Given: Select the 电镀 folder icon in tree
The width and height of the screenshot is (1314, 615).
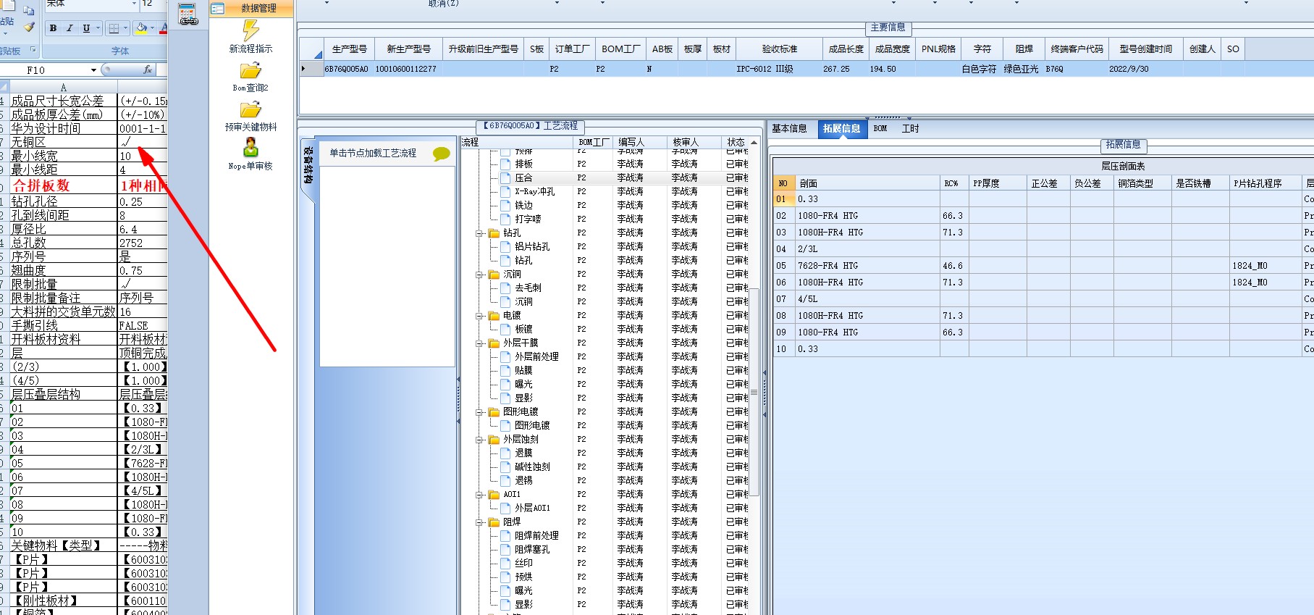Looking at the screenshot, I should coord(494,316).
